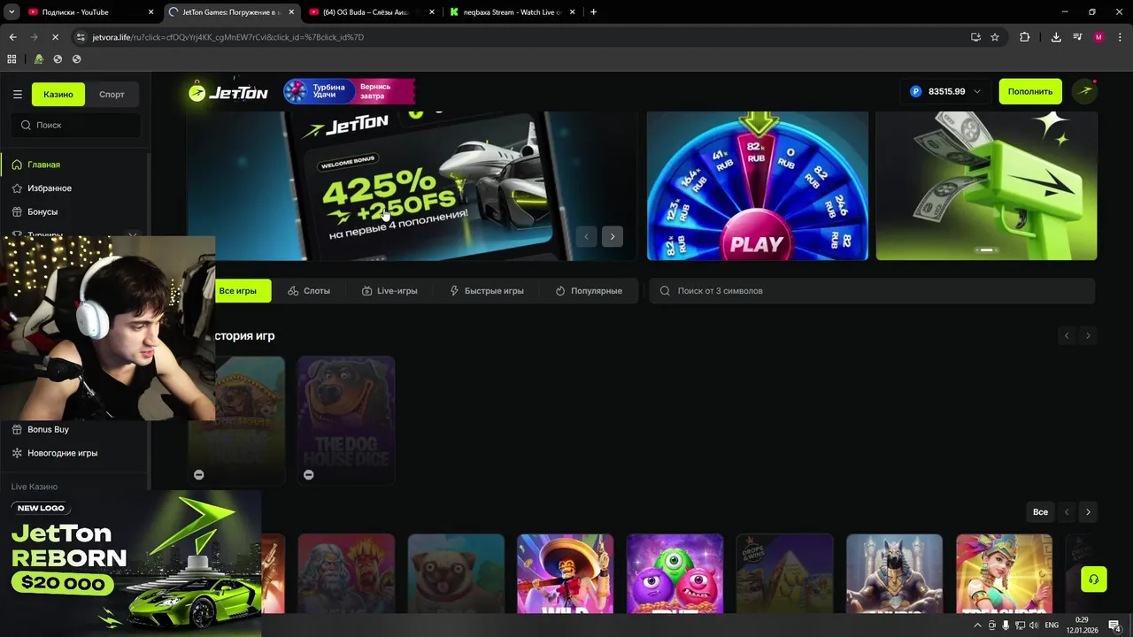Screen dimensions: 1133x637
Task: Open live support headset chat button
Action: [1094, 579]
